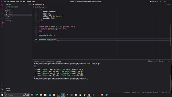Open the Terminal menu
Image resolution: width=172 pixels, height=97 pixels.
pyautogui.click(x=29, y=2)
